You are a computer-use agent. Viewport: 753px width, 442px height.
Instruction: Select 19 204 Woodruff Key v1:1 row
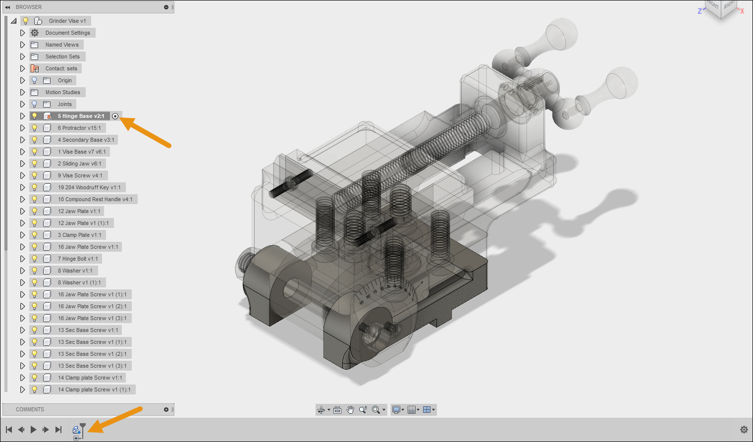coord(77,187)
